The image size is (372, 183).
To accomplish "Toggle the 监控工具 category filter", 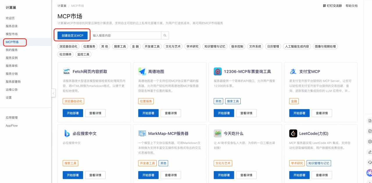I will tap(83, 54).
